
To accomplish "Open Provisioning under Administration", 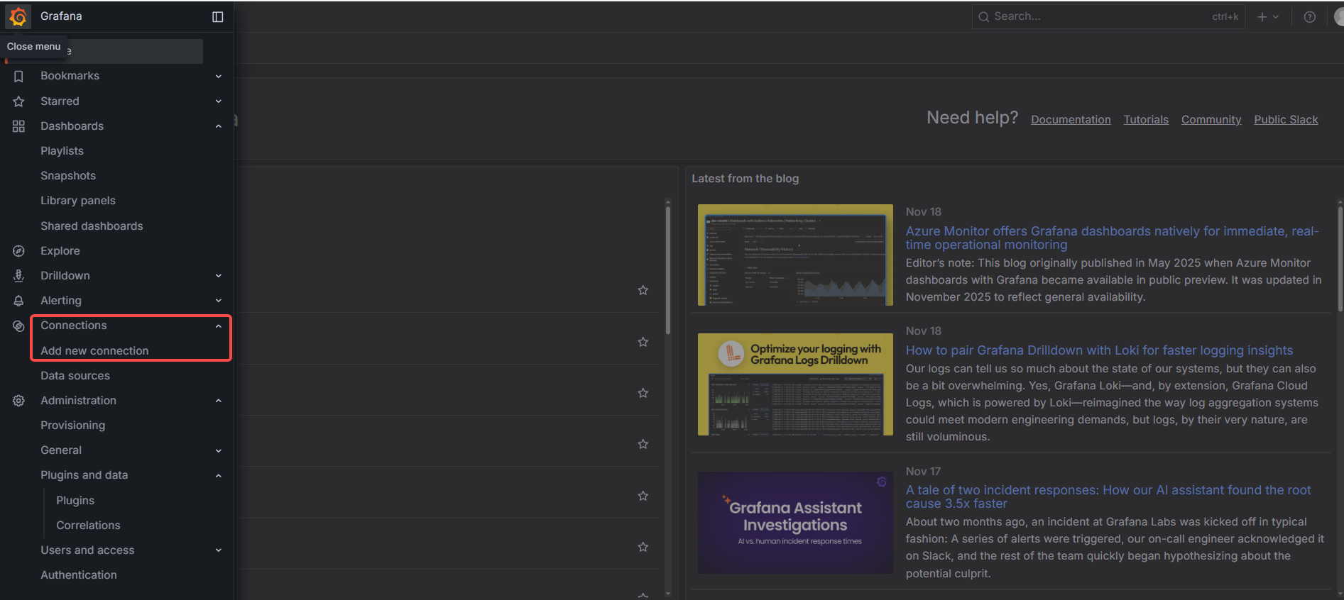I will click(72, 426).
